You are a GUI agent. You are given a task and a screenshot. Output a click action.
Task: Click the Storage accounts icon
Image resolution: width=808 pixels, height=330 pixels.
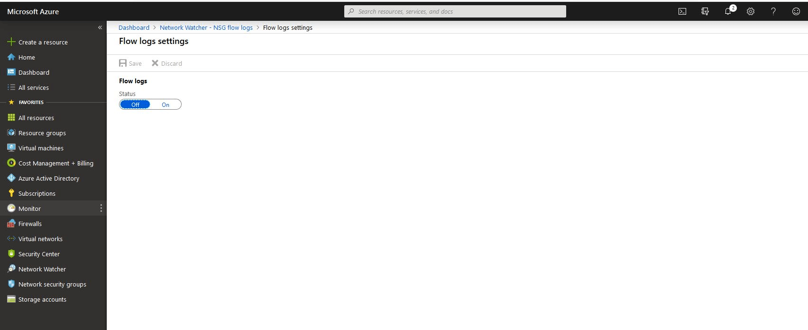click(x=11, y=299)
